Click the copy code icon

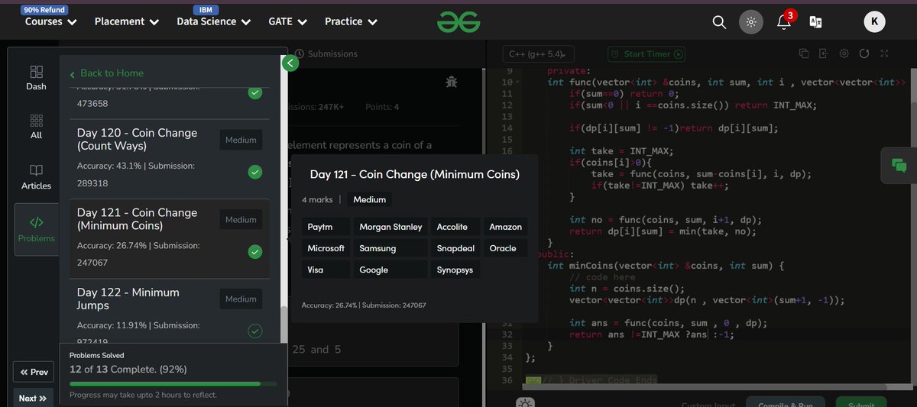click(x=804, y=53)
